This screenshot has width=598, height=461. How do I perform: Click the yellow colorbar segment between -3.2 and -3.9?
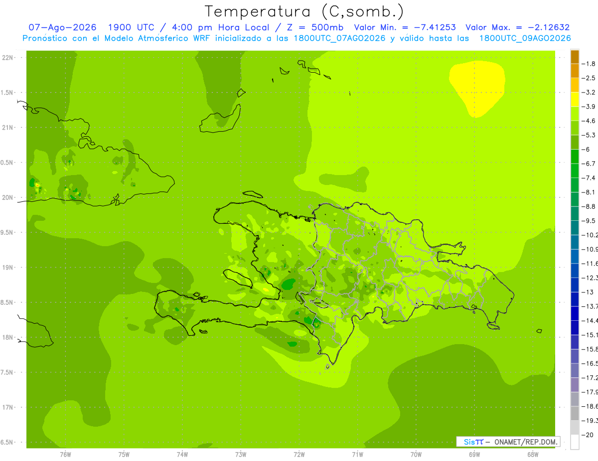pos(575,99)
